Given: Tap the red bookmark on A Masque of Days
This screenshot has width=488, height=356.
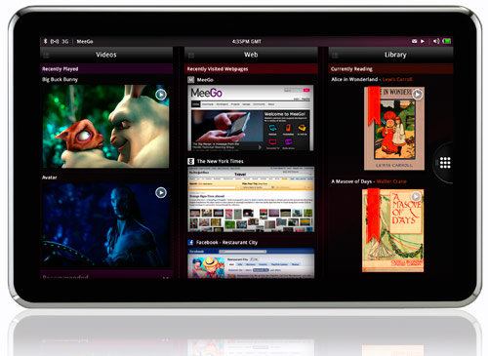Looking at the screenshot, I should click(374, 216).
